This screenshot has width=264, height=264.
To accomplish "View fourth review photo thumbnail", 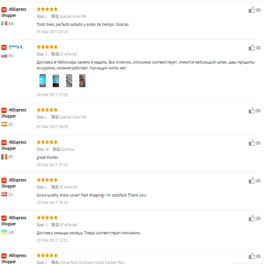I will [82, 81].
